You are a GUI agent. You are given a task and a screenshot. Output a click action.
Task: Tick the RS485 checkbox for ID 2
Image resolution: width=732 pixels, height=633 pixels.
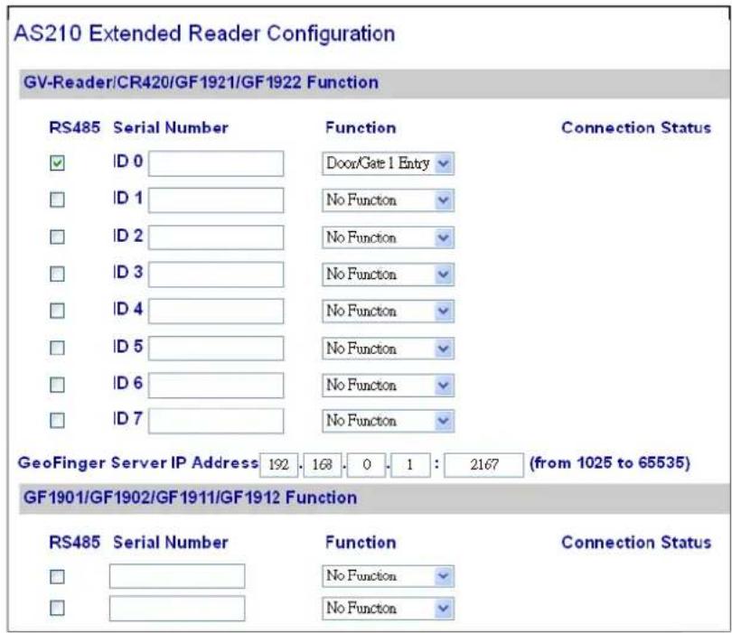[58, 237]
